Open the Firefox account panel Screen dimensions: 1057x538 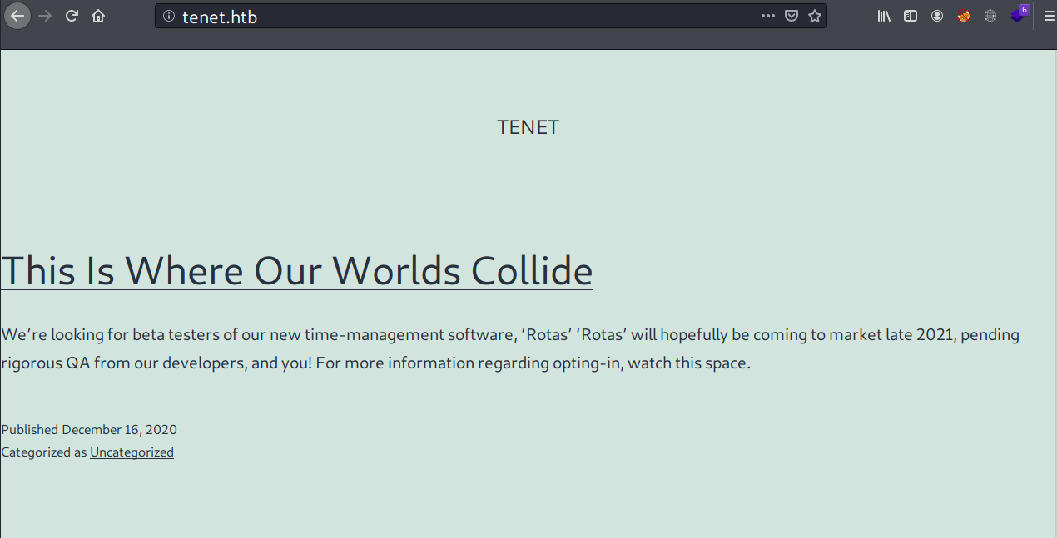click(x=937, y=16)
